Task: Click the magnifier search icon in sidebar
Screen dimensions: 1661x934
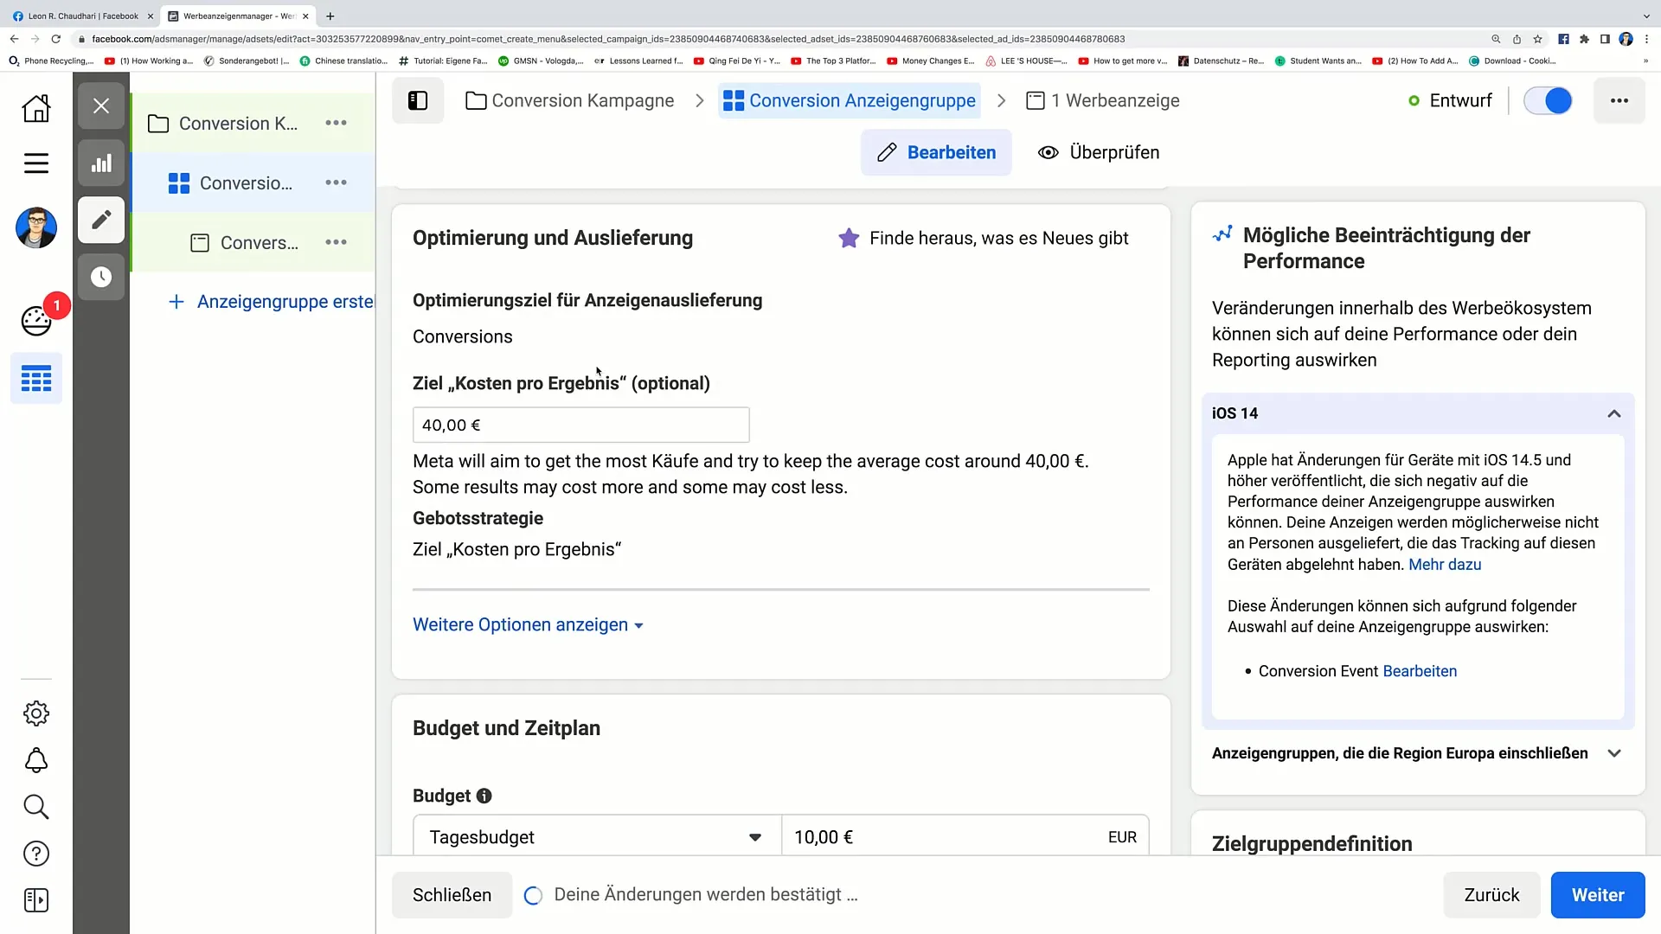Action: coord(35,807)
